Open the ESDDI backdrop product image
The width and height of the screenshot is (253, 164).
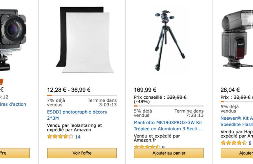(85, 40)
